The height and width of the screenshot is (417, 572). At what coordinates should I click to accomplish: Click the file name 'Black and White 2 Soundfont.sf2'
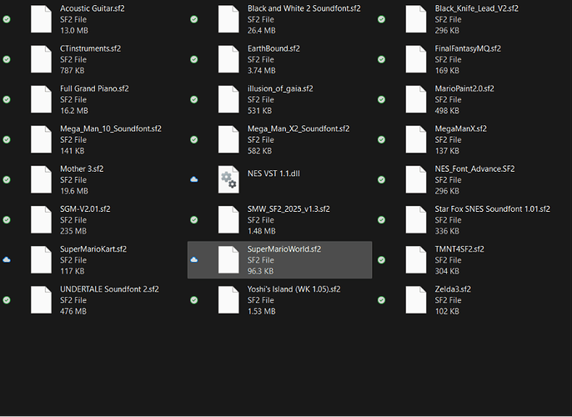click(304, 8)
